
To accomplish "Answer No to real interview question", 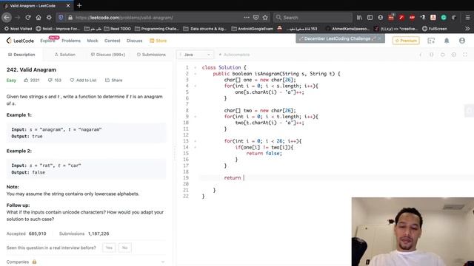I will pyautogui.click(x=125, y=248).
